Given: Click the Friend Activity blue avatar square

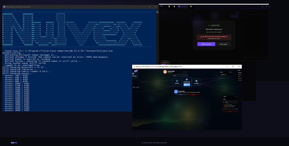Looking at the screenshot, I should click(176, 92).
